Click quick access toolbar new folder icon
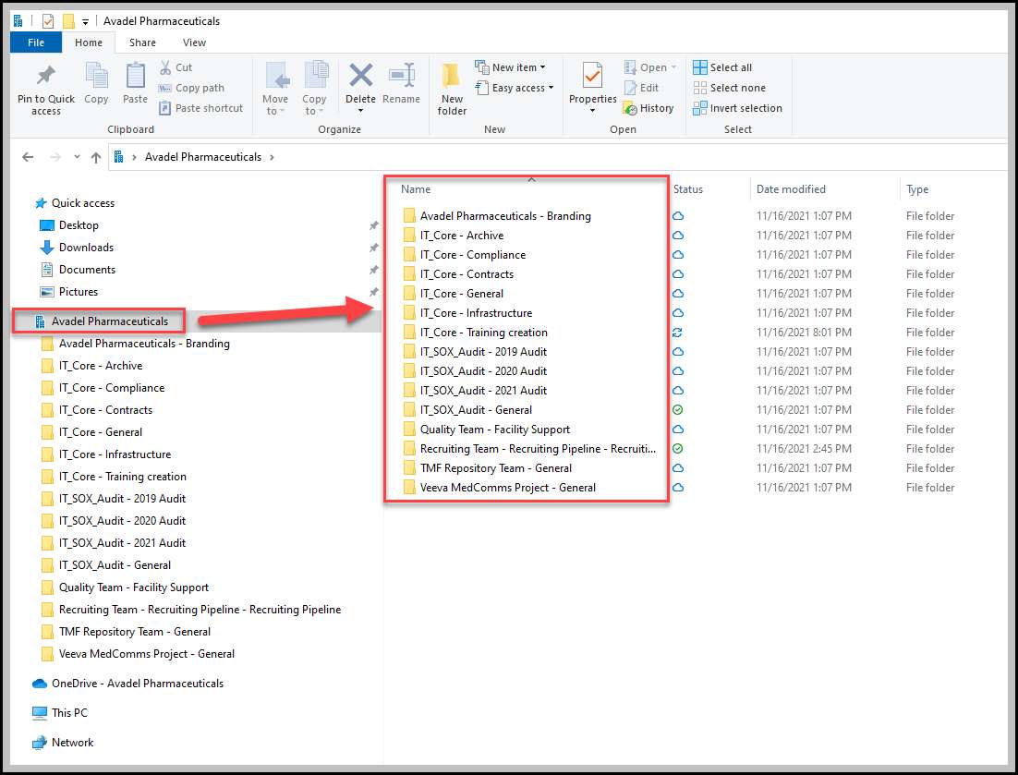Viewport: 1018px width, 775px height. pyautogui.click(x=68, y=21)
